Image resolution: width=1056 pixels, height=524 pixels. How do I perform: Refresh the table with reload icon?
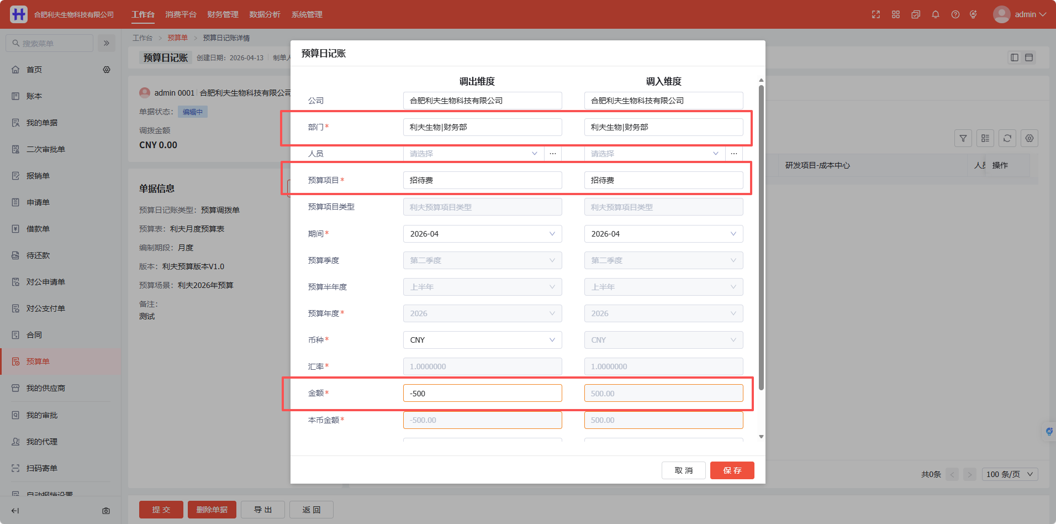click(x=1007, y=138)
